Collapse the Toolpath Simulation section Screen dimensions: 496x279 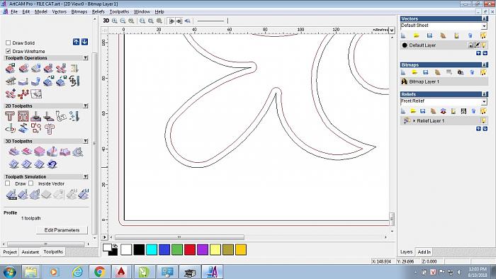tap(86, 176)
